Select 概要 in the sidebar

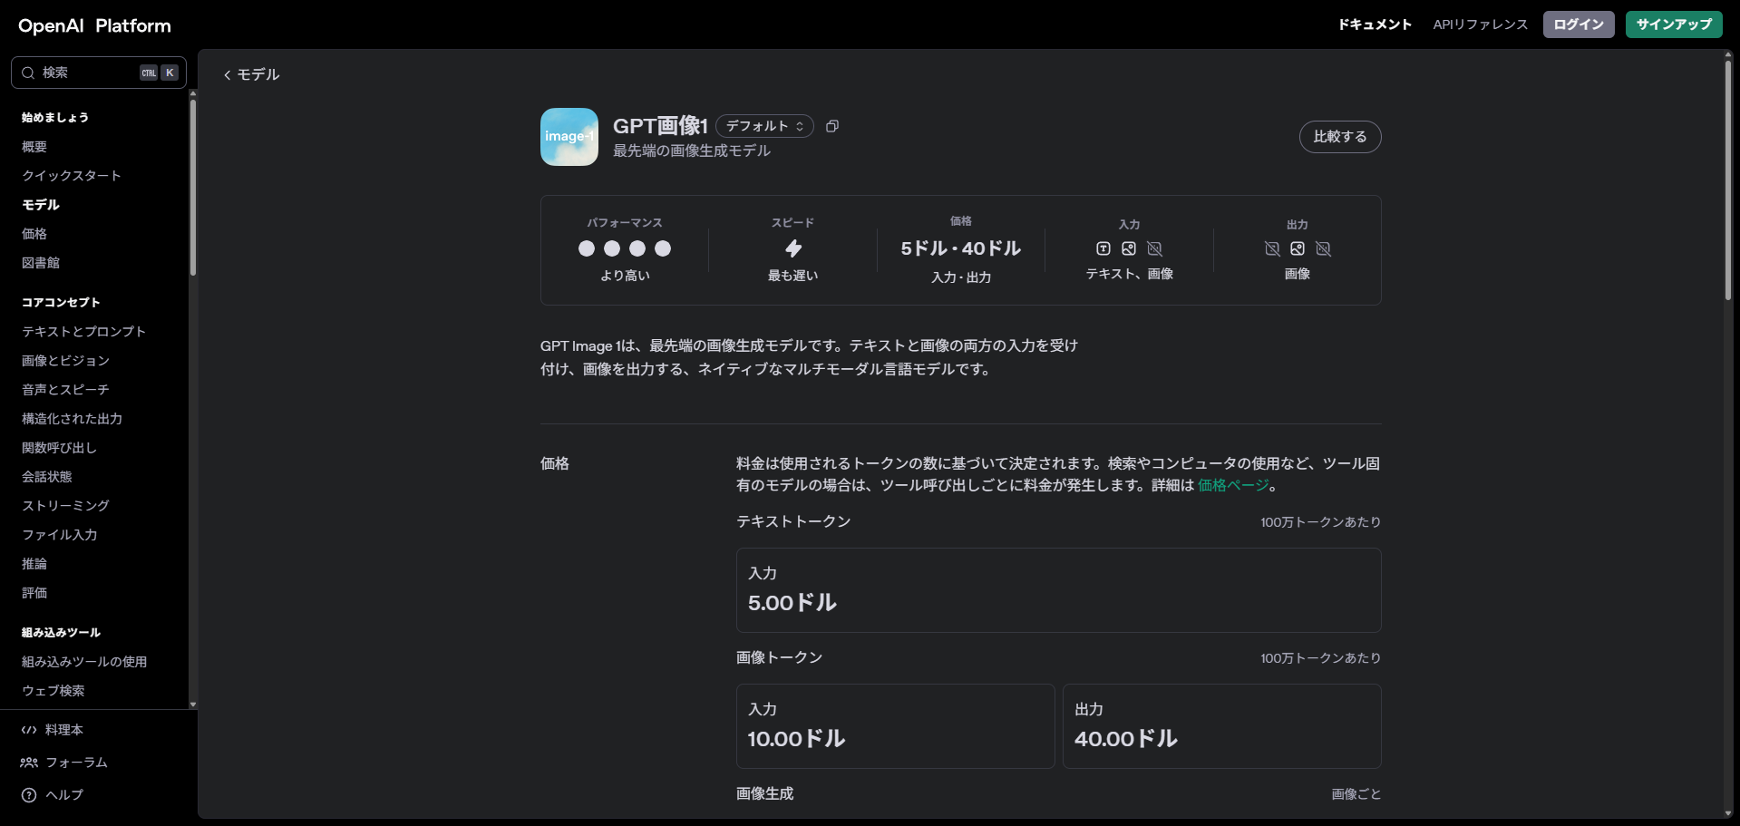pos(34,147)
